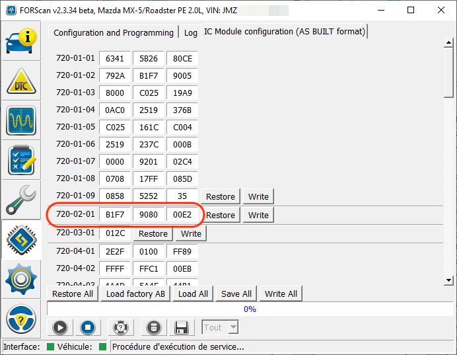Viewport: 457px width, 355px height.
Task: Click the Write All button
Action: [x=281, y=294]
